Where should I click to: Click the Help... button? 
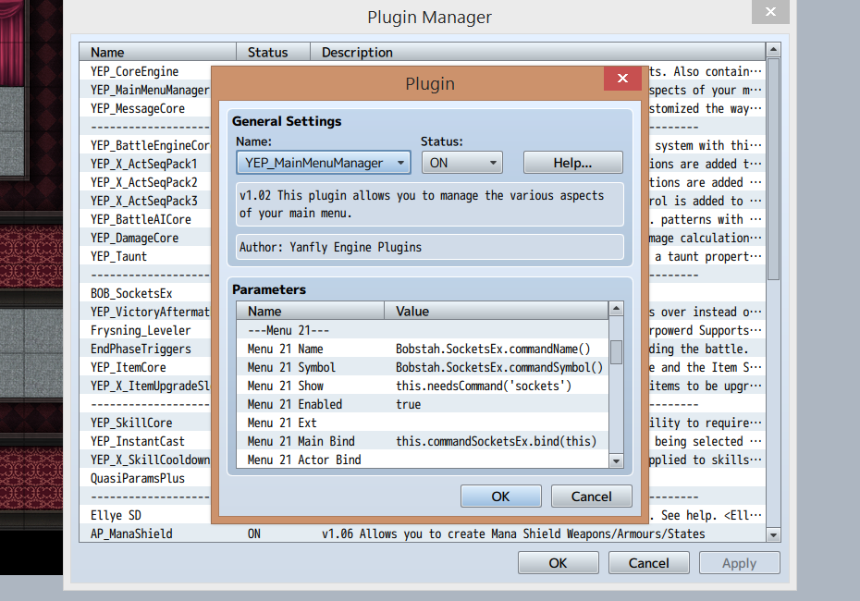click(572, 163)
